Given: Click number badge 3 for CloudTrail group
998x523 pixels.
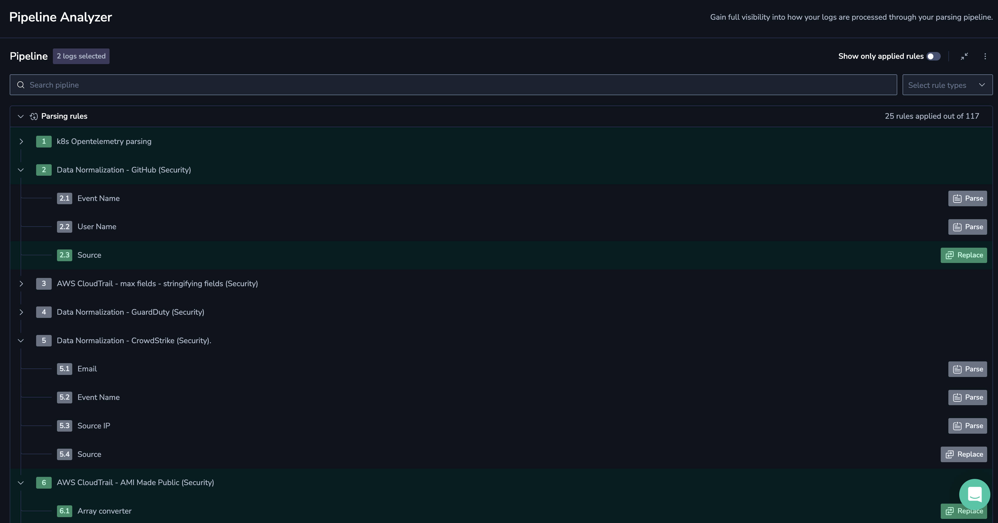Looking at the screenshot, I should tap(44, 284).
